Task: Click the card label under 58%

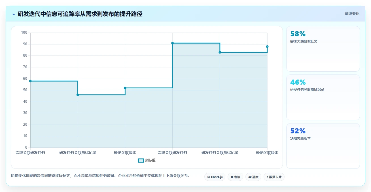Action: [304, 41]
